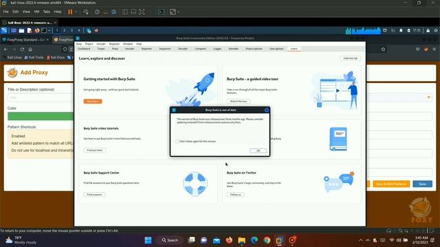Click VMware snapshot manager icon
Screen dimensions: 440x247
[114, 12]
